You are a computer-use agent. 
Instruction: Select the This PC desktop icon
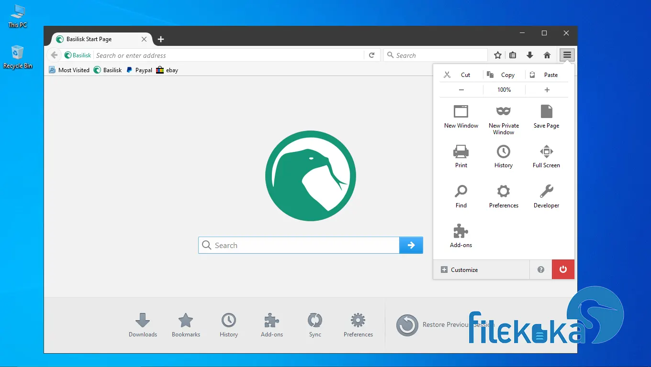coord(18,16)
